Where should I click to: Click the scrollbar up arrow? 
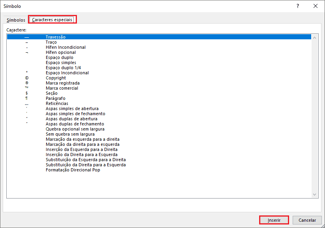tap(314, 38)
